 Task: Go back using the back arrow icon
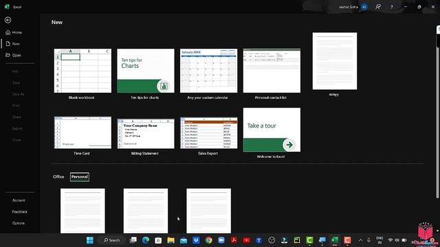[8, 20]
